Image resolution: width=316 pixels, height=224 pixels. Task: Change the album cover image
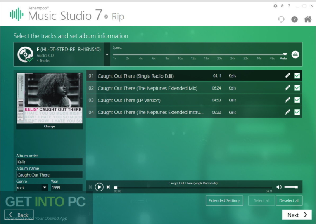[50, 126]
